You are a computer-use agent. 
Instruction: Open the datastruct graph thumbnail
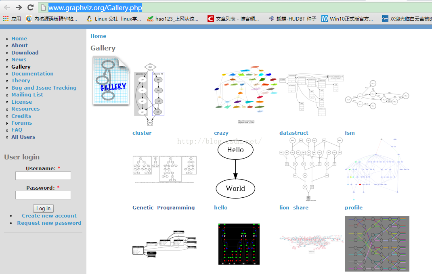311,94
